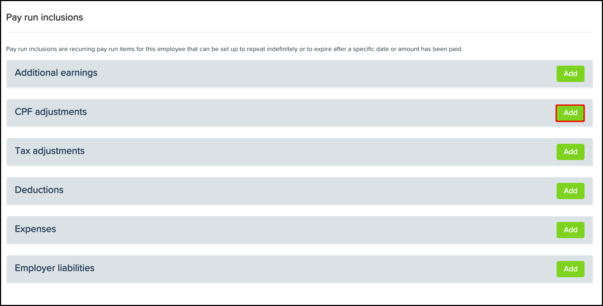Add a Tax adjustments entry

[570, 152]
